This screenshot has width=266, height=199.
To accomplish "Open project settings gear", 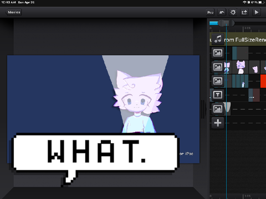I will (233, 12).
